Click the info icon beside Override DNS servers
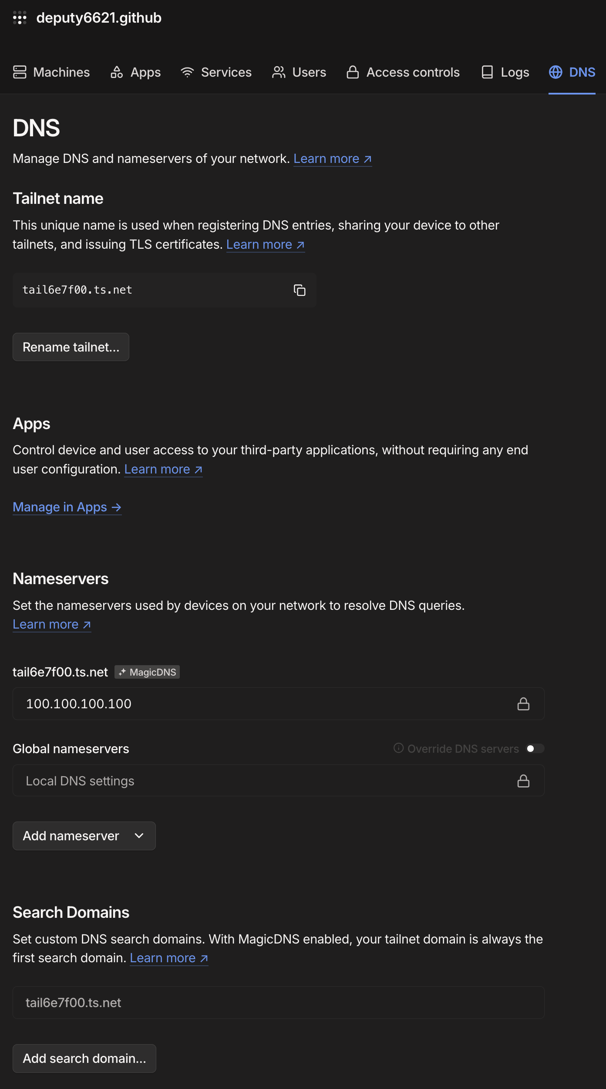Viewport: 606px width, 1089px height. coord(398,748)
